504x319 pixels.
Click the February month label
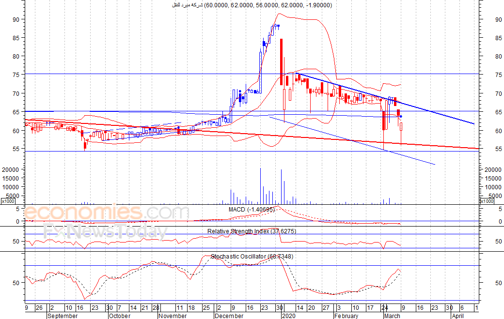(346, 316)
